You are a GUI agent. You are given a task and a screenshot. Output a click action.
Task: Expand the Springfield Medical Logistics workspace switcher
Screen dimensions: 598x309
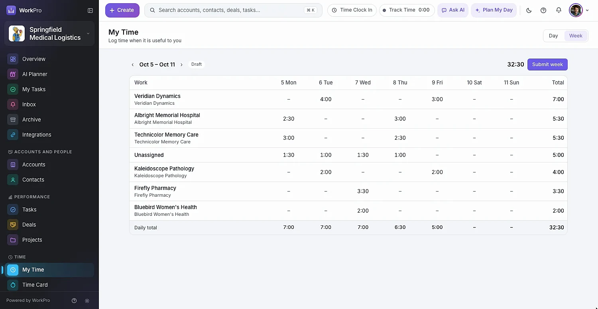pos(49,33)
